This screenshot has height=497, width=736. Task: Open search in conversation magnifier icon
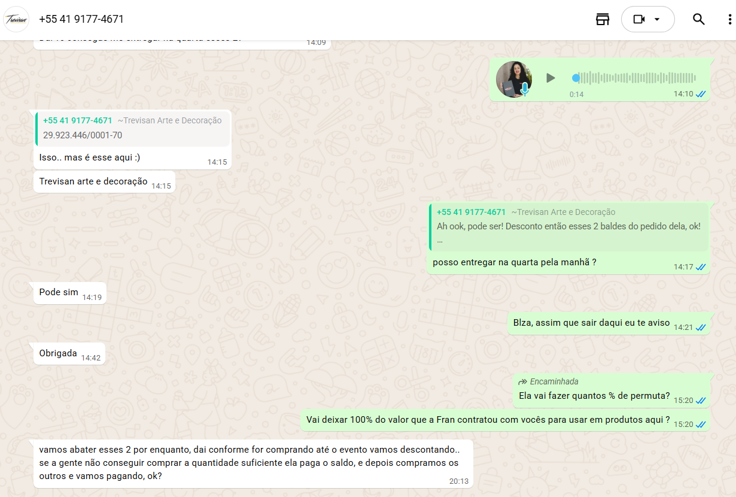[698, 19]
